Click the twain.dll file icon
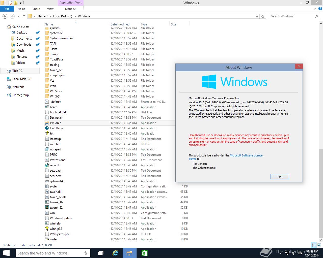Viewport: 323px width, 258px height. click(47, 192)
